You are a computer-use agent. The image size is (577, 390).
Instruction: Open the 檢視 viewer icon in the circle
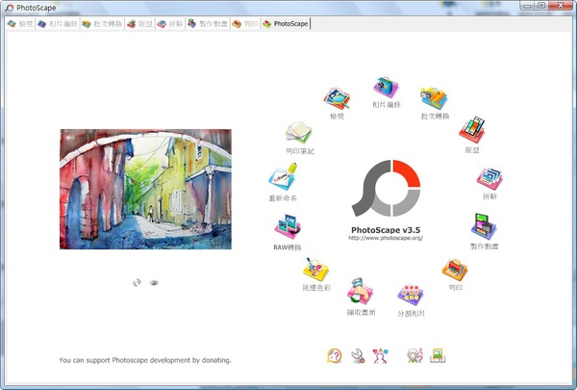tap(337, 99)
